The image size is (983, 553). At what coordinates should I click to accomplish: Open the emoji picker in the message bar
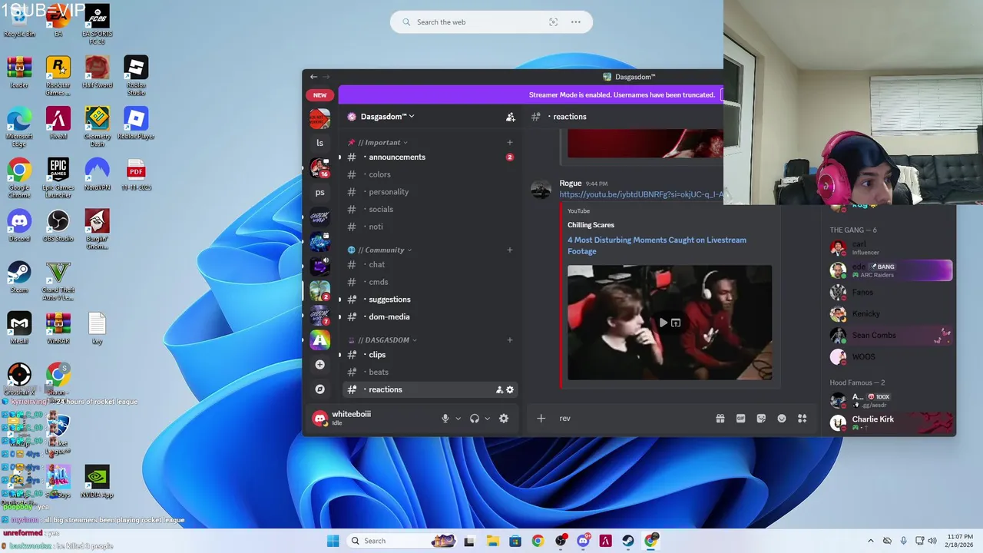tap(782, 419)
